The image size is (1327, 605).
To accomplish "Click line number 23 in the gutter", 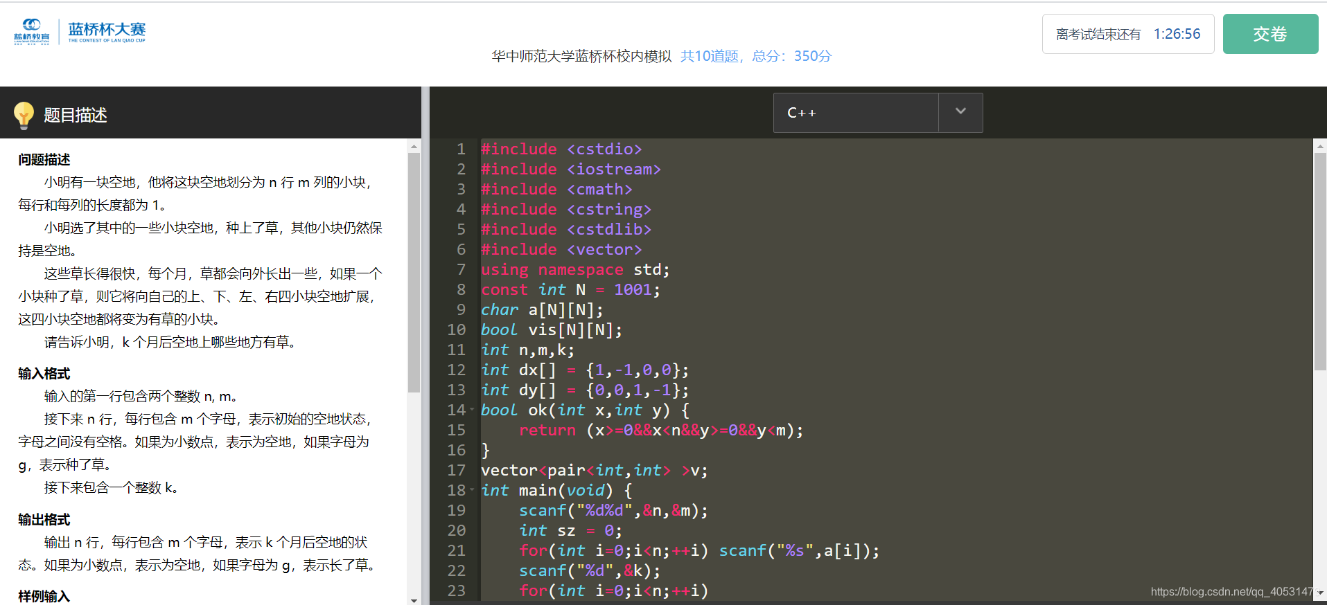I will [x=456, y=590].
